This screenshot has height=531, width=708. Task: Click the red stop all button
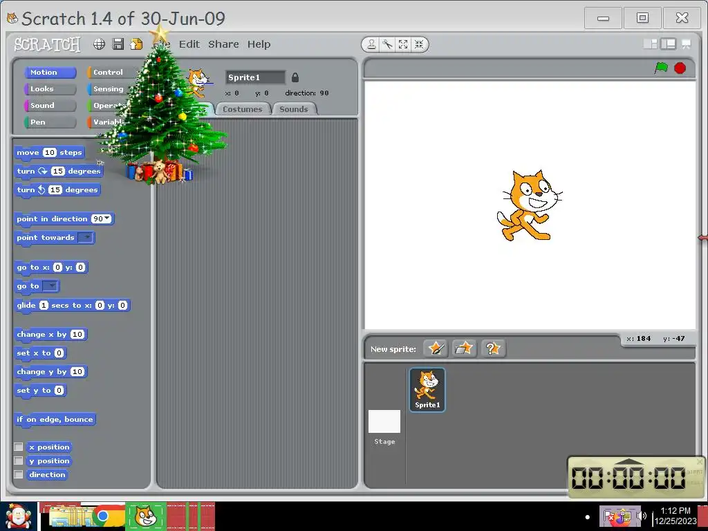click(680, 68)
